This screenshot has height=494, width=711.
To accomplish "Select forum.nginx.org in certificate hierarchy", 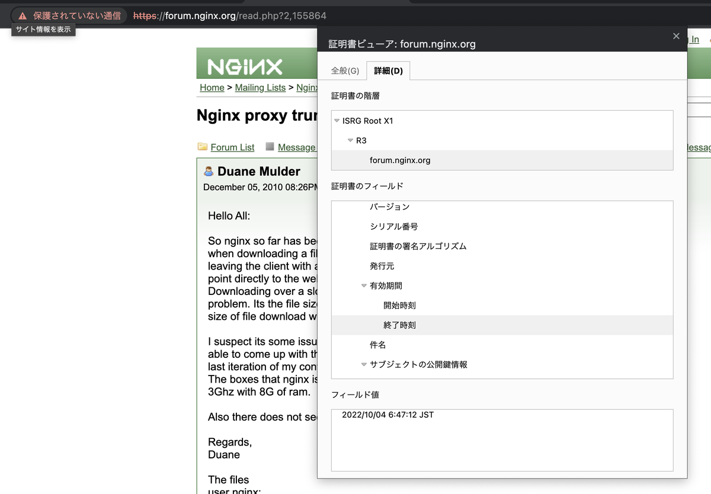I will pyautogui.click(x=502, y=160).
